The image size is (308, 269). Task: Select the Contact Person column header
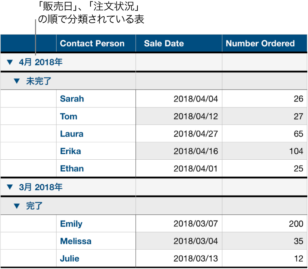click(x=92, y=43)
